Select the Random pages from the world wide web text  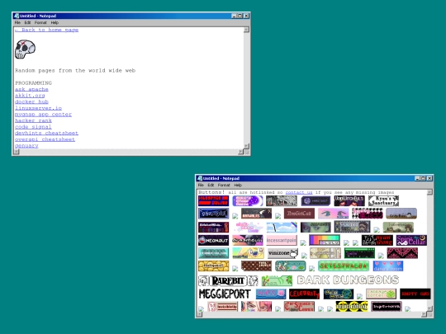[75, 70]
